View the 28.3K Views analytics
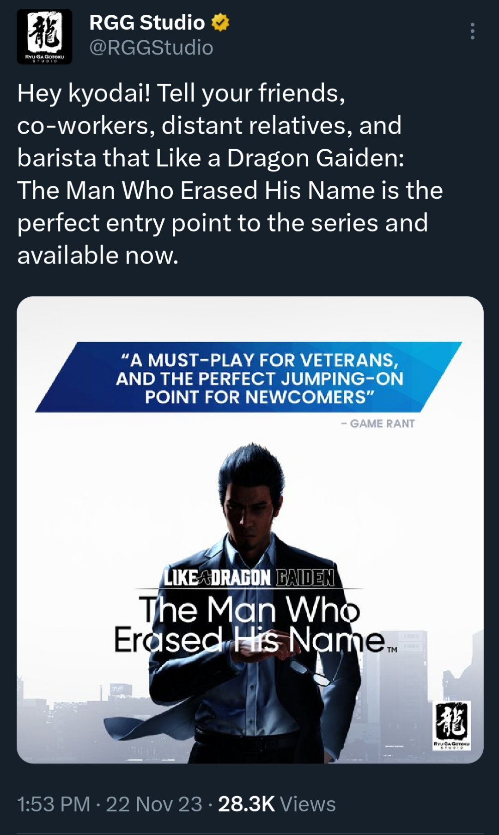The width and height of the screenshot is (499, 835). [x=277, y=804]
